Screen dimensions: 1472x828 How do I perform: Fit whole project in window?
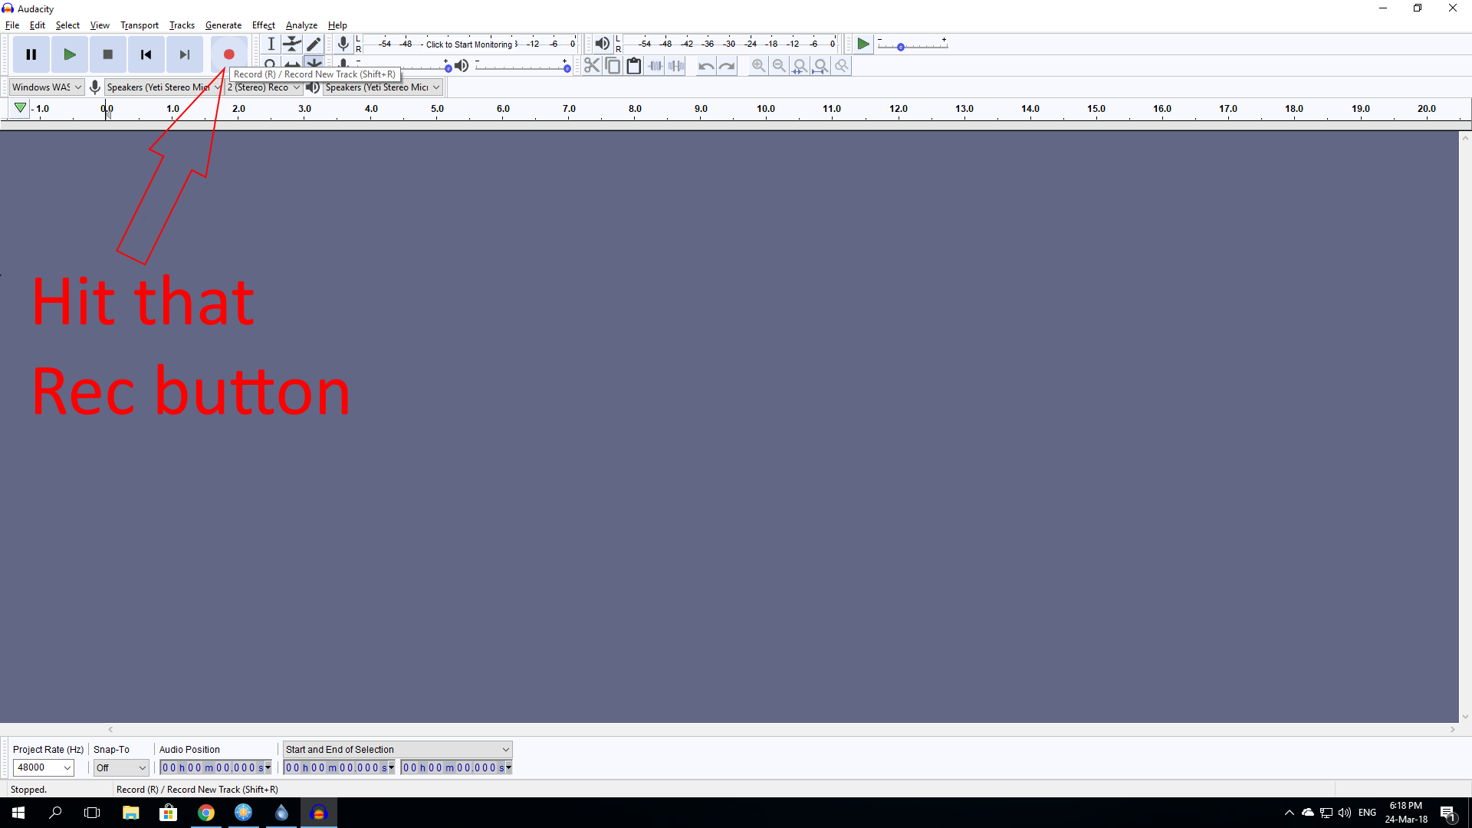click(x=820, y=66)
